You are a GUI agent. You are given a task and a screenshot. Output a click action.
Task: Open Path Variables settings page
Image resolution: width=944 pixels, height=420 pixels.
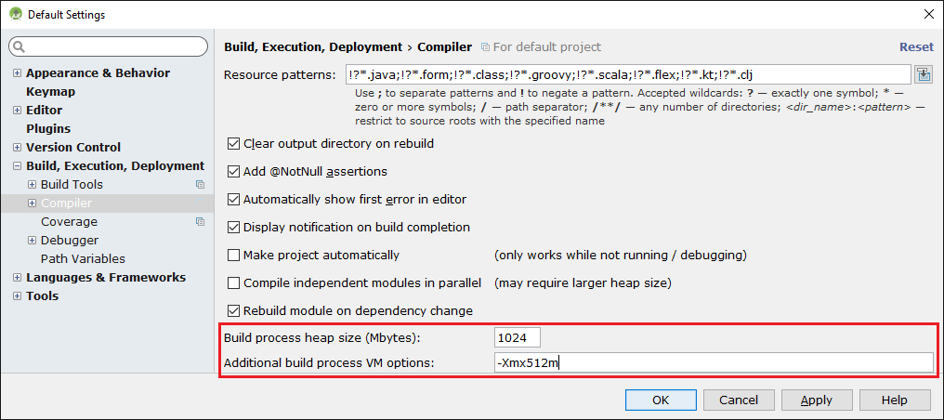[x=83, y=259]
